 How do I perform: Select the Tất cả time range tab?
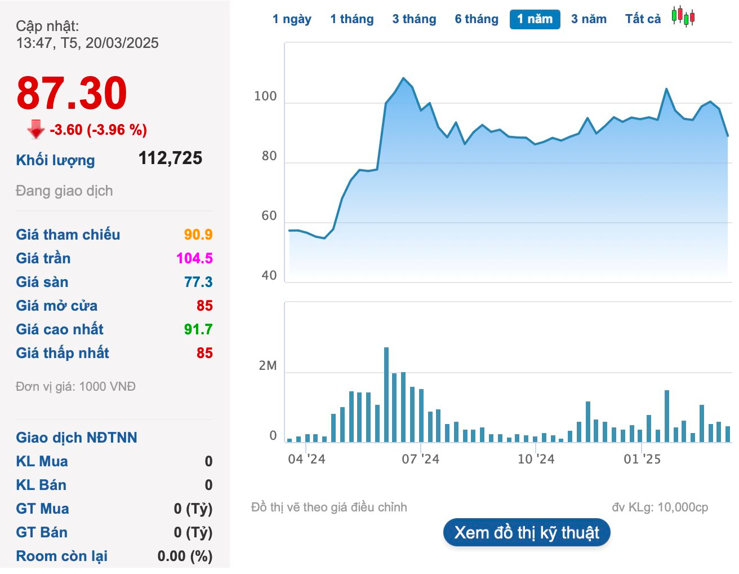[x=643, y=19]
